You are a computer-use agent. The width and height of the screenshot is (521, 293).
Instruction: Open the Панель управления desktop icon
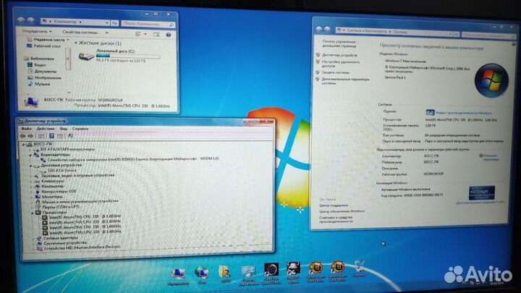[x=248, y=276]
